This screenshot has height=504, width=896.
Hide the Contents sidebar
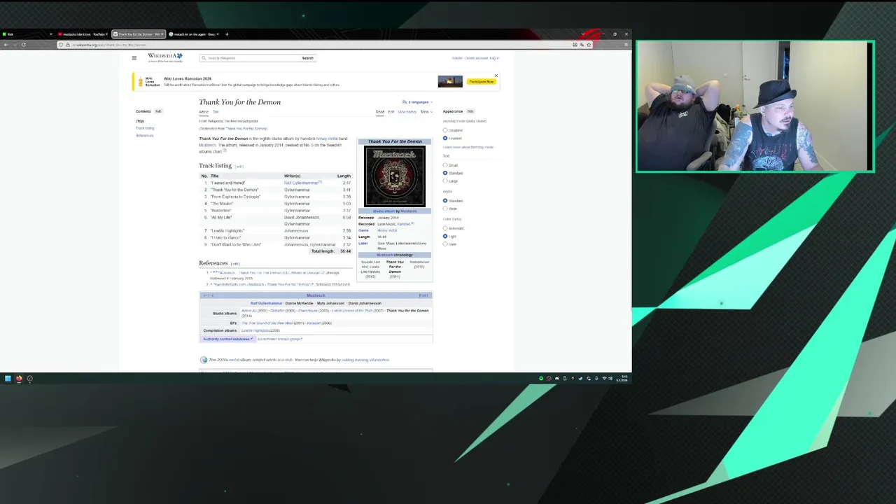tap(158, 111)
